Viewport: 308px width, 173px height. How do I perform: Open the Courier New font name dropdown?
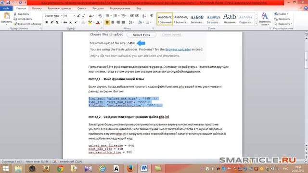pos(62,16)
